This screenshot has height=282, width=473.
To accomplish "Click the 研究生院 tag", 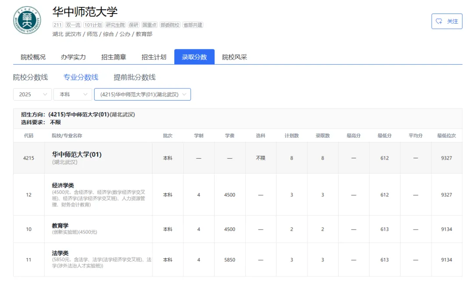I will pos(115,25).
